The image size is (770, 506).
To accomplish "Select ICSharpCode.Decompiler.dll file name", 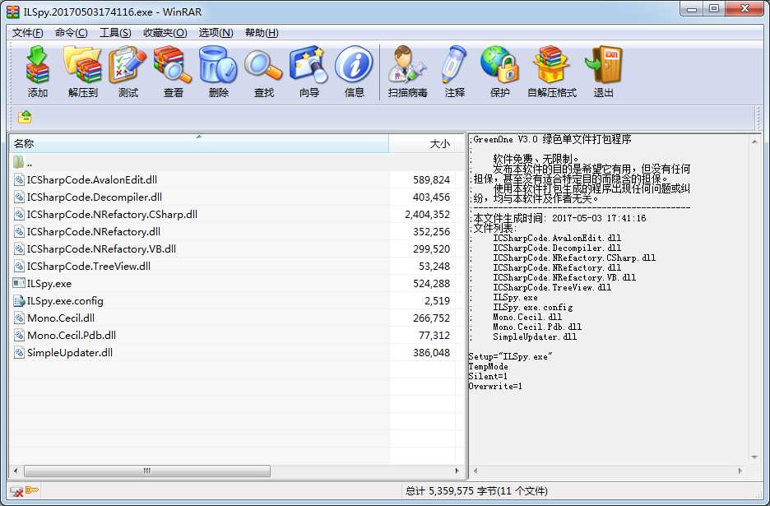I will 95,197.
